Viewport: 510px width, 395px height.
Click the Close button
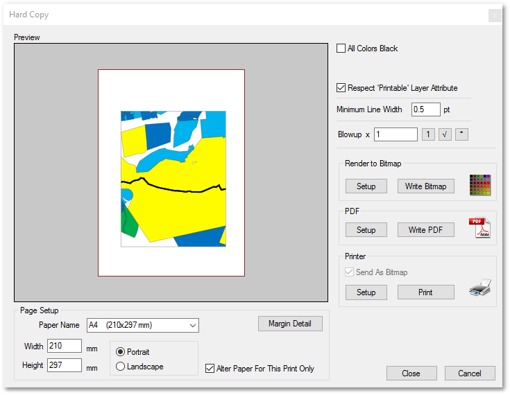coord(411,374)
